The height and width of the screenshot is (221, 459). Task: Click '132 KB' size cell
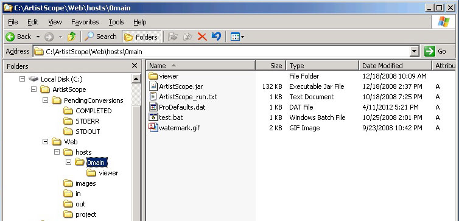pyautogui.click(x=272, y=86)
